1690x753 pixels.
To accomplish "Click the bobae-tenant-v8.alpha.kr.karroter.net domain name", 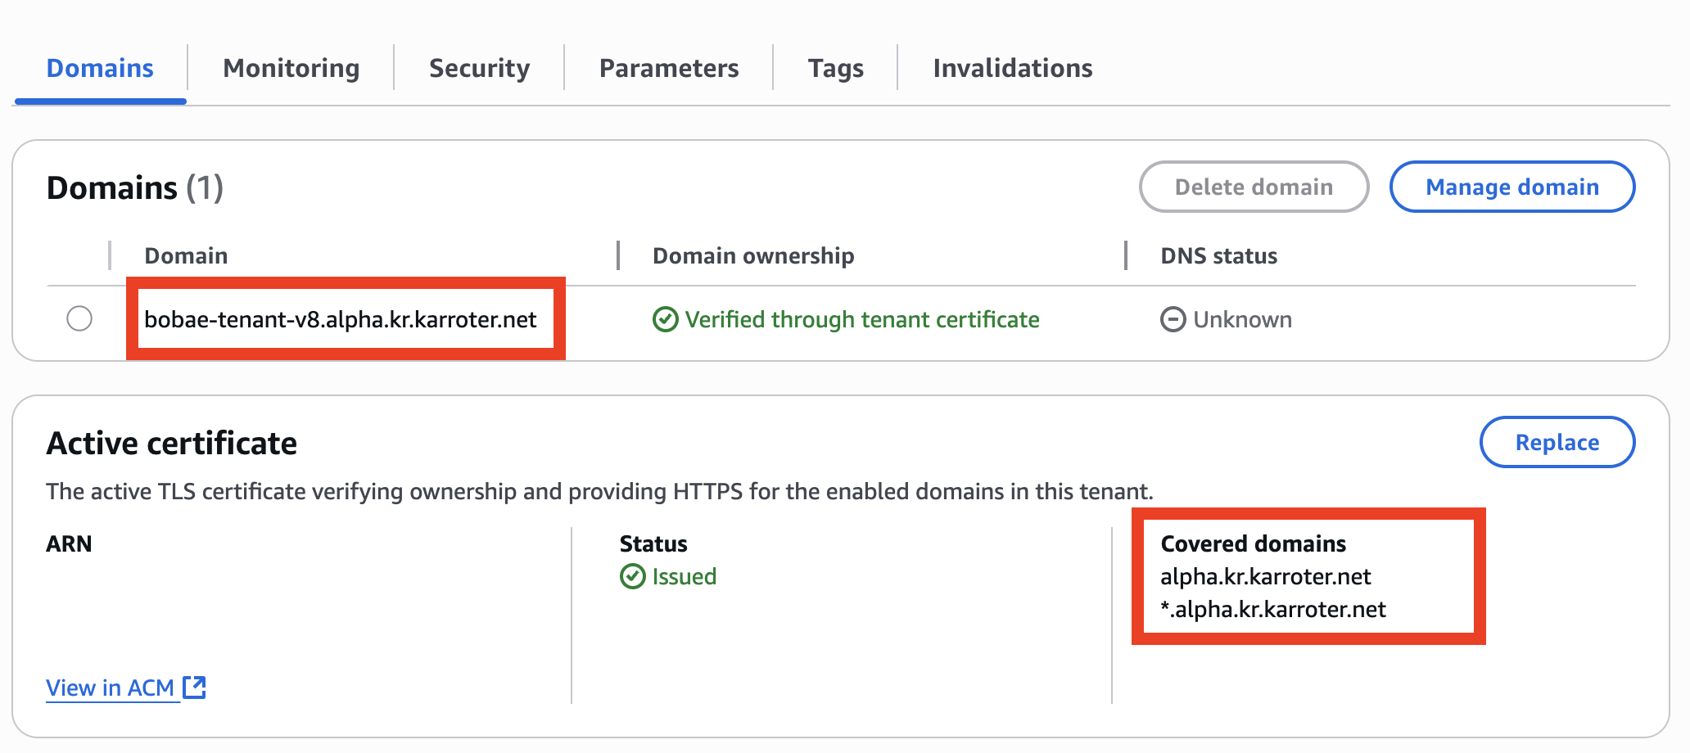I will (x=341, y=319).
